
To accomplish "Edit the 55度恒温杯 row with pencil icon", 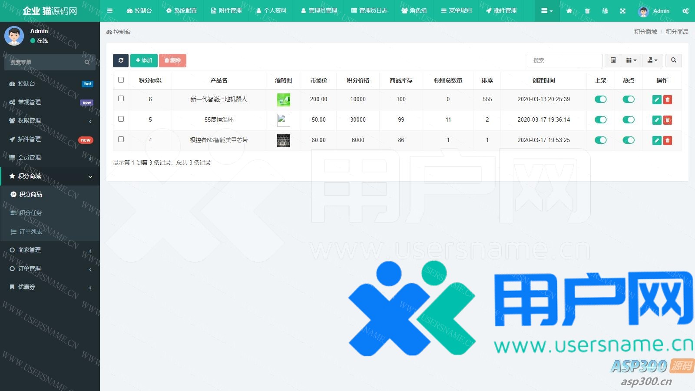I will [x=657, y=120].
